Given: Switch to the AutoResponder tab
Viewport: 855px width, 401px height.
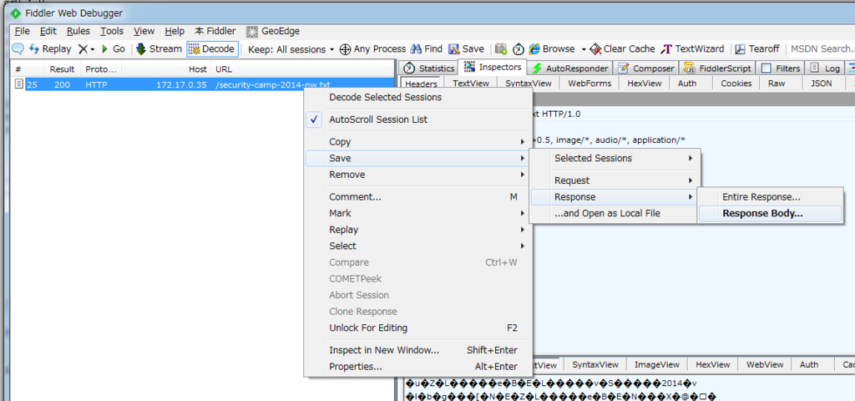Looking at the screenshot, I should pos(569,69).
